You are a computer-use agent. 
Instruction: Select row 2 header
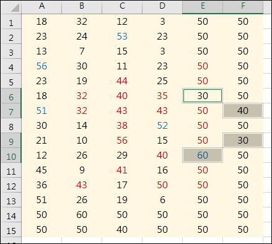click(x=11, y=37)
